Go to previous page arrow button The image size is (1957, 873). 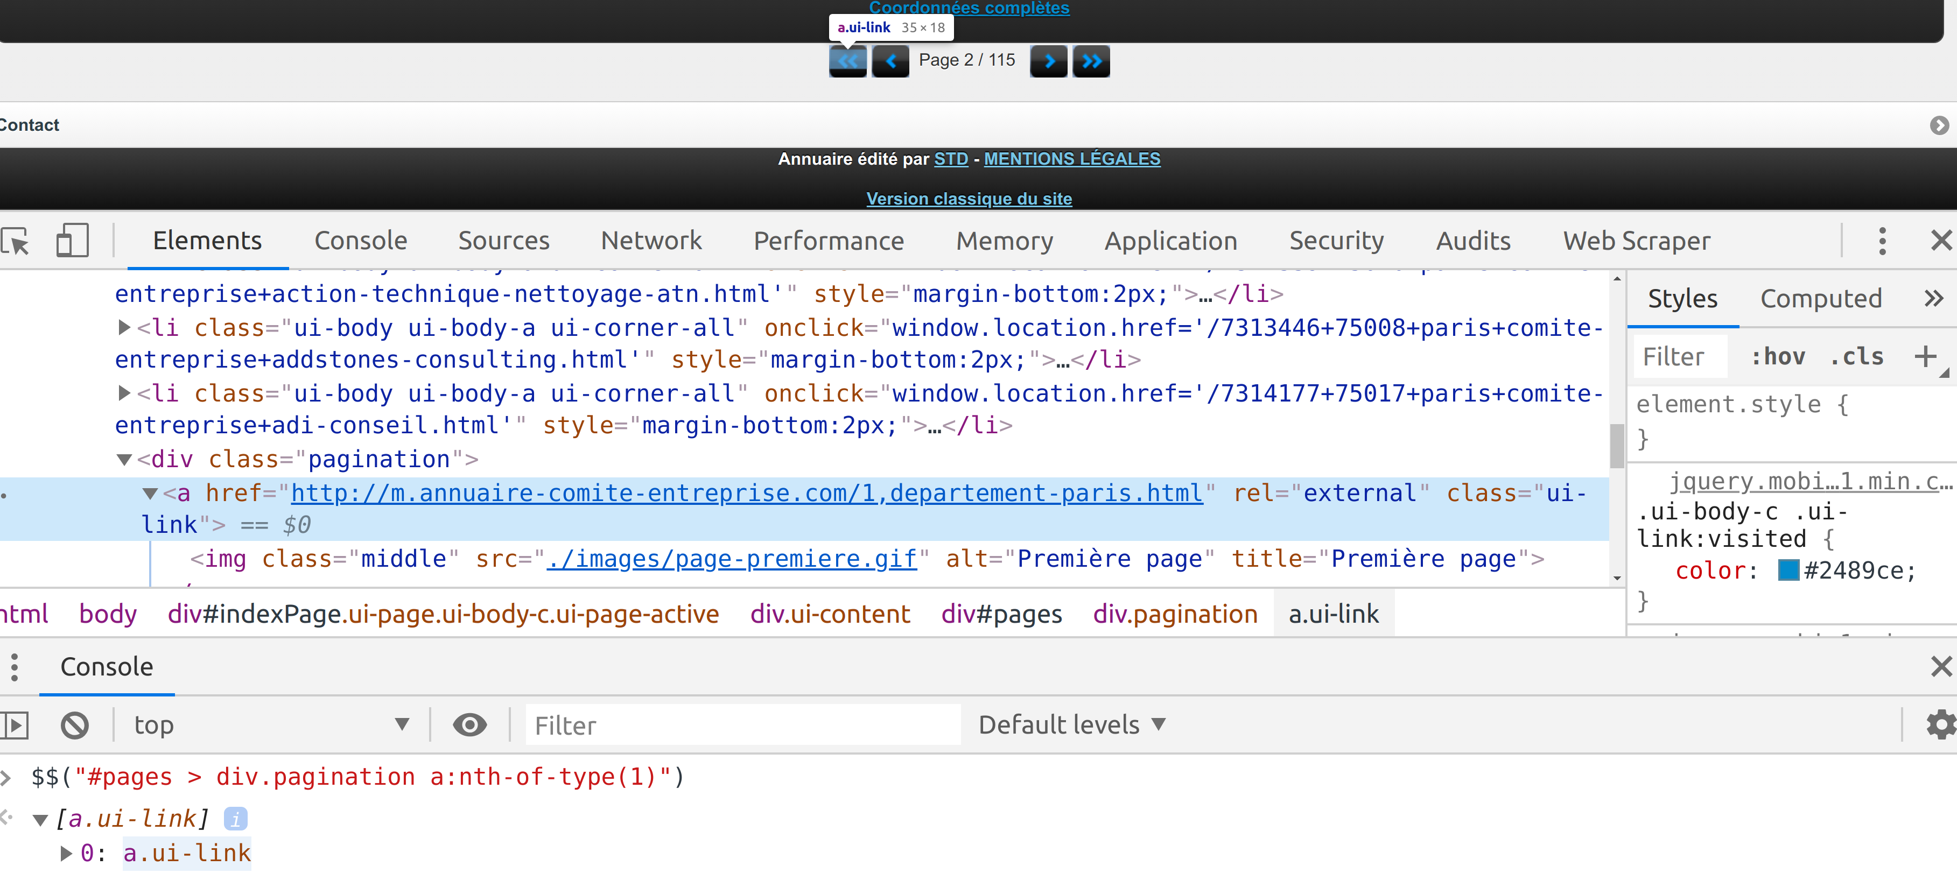(890, 61)
